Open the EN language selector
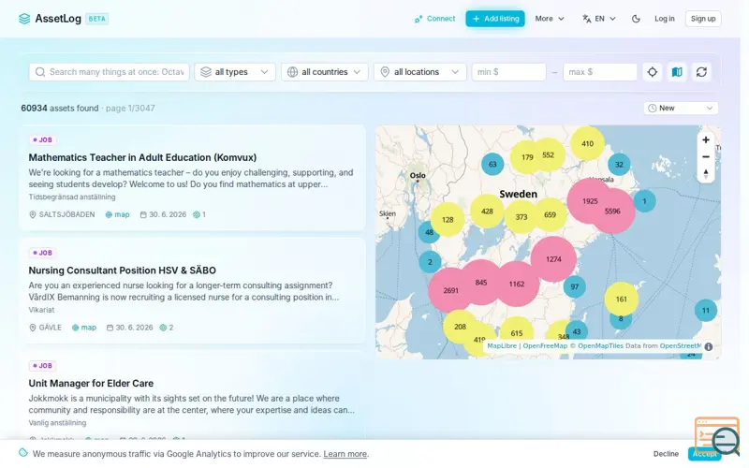This screenshot has width=749, height=468. point(599,19)
